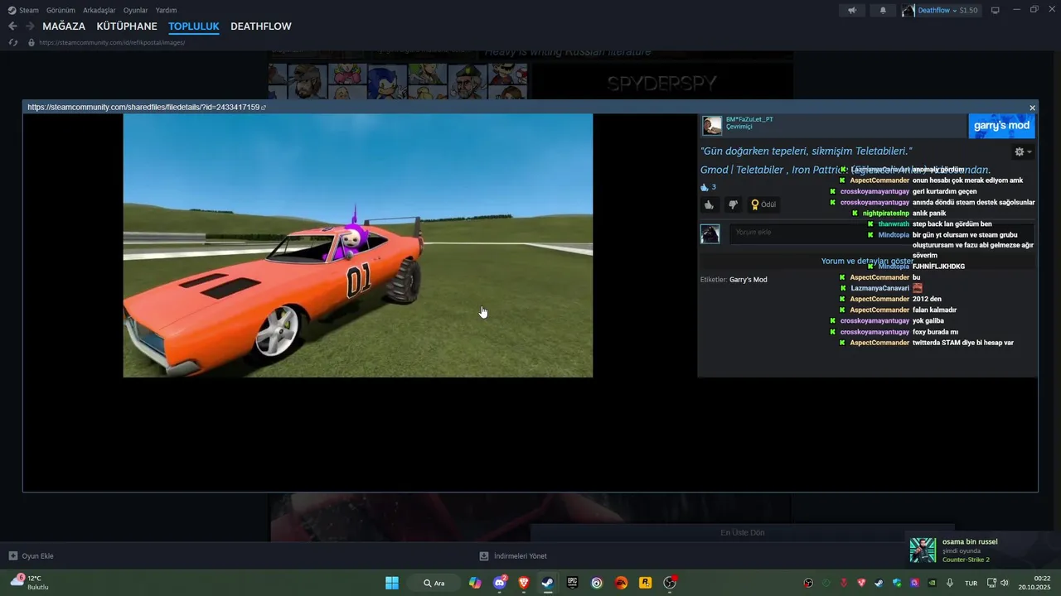
Task: Open Steam announcements via the megaphone icon
Action: click(852, 10)
